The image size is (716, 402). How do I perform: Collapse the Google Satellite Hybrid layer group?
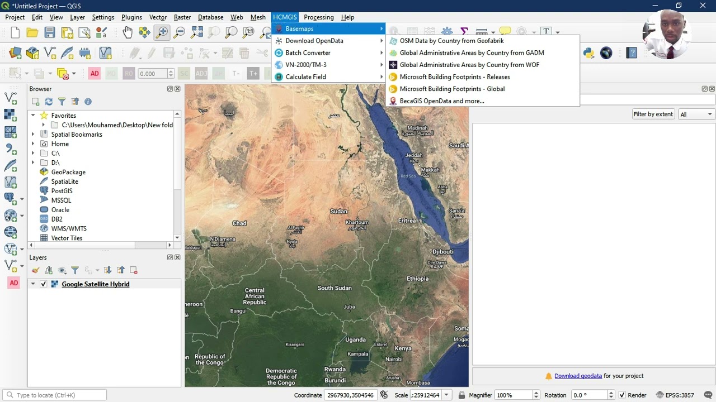33,284
